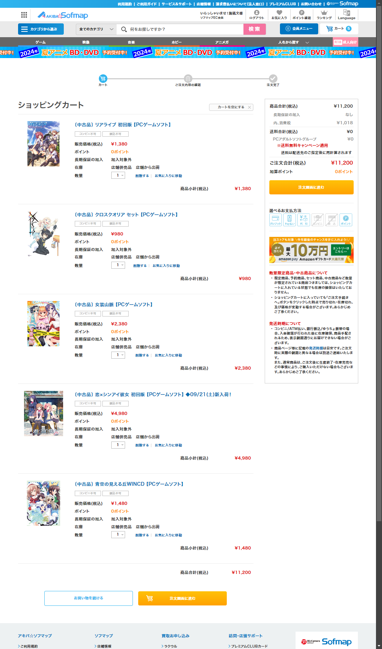Viewport: 382px width, 649px height.
Task: Focus the 何をお探しですか search field
Action: pyautogui.click(x=180, y=29)
